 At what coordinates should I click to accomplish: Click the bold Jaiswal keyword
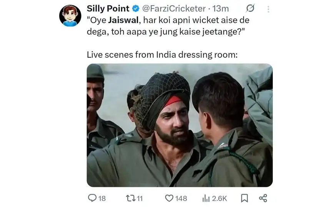[123, 20]
